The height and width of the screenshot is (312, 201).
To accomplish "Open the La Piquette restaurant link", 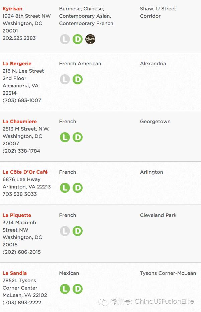I will (x=17, y=215).
